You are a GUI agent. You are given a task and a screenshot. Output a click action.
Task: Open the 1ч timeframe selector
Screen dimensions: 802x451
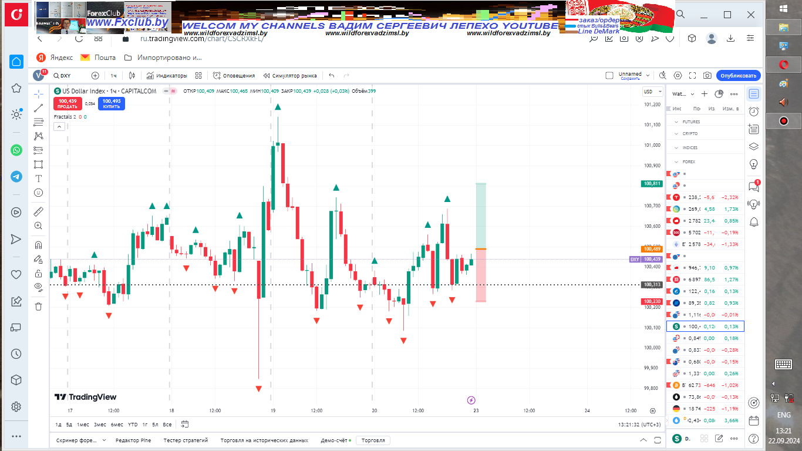[113, 76]
